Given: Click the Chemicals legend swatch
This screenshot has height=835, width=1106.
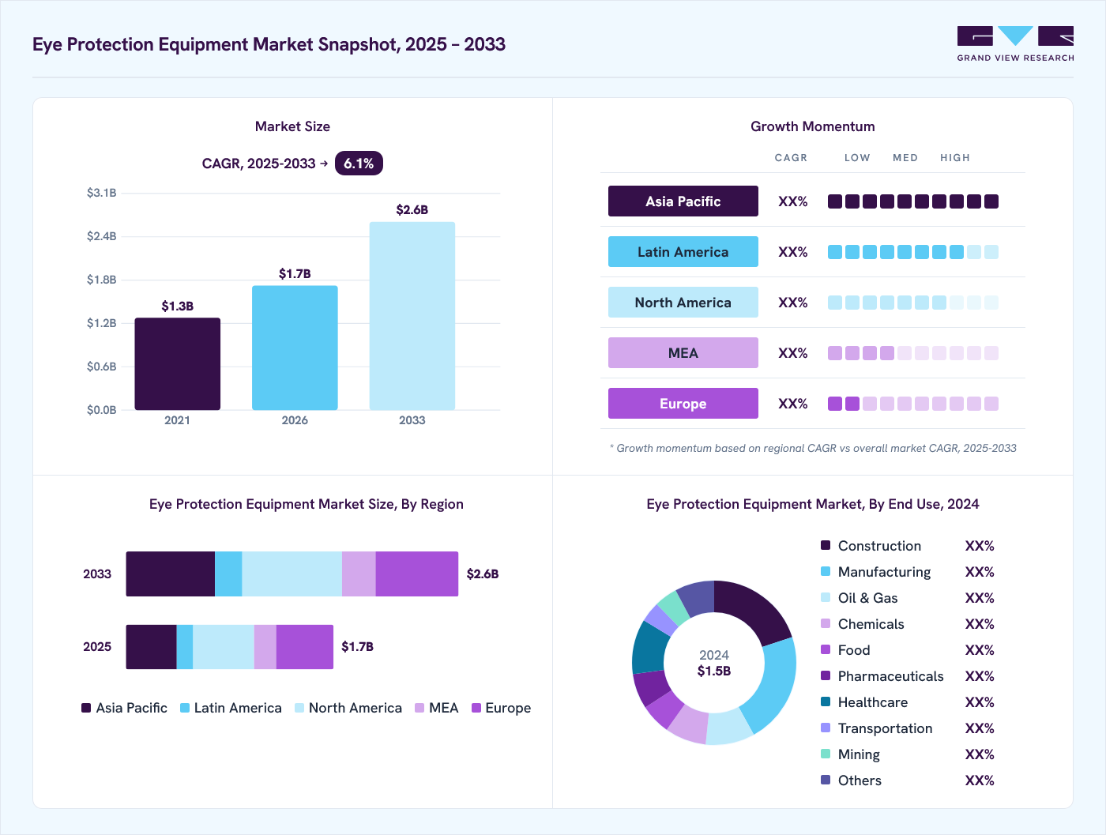Looking at the screenshot, I should [826, 623].
